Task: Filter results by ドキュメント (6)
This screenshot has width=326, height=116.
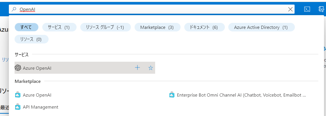Action: (x=204, y=27)
